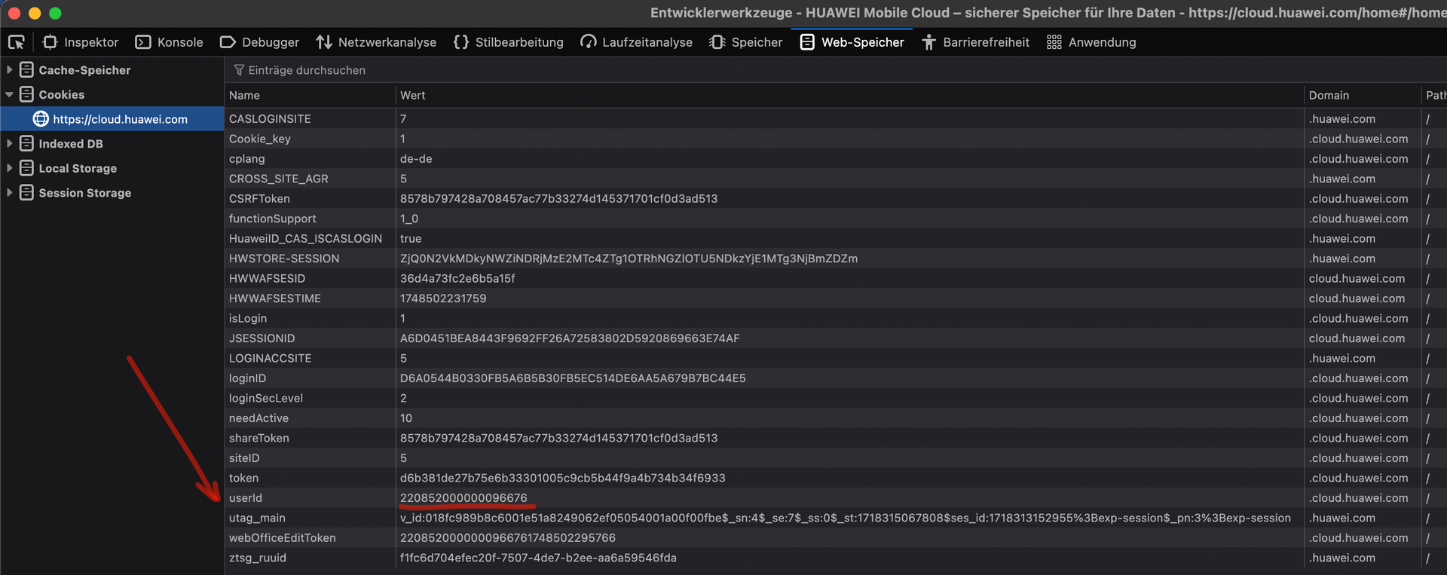Open the Debugger panel

click(259, 42)
